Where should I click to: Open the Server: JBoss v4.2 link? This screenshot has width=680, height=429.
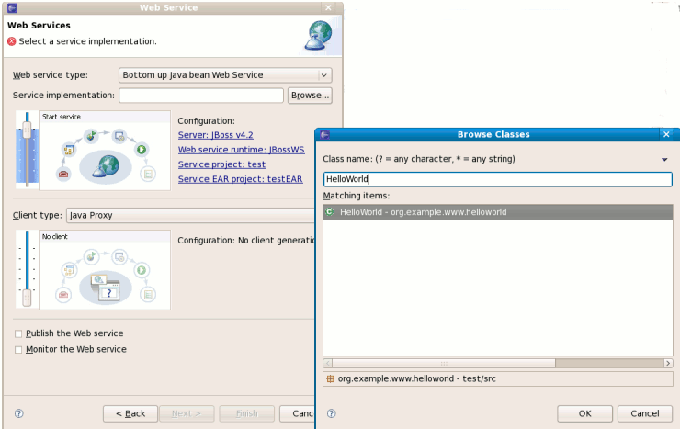click(216, 135)
